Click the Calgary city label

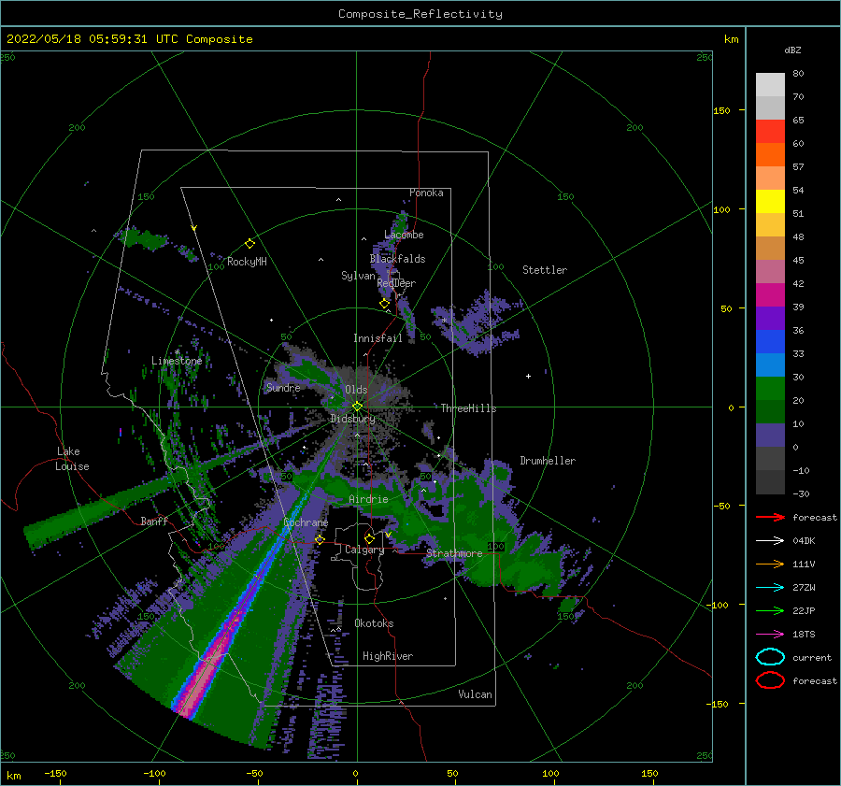point(364,550)
